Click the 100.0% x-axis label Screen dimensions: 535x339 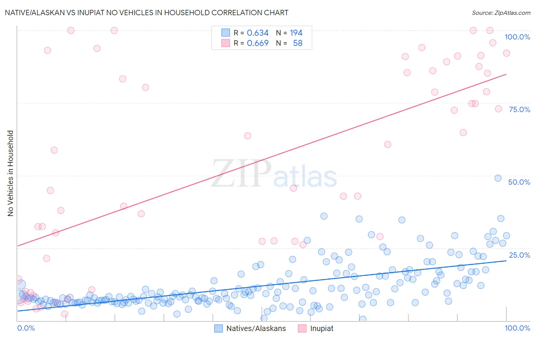517,328
